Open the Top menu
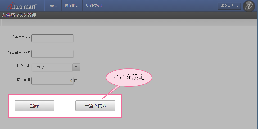The image size is (258, 129). pyautogui.click(x=53, y=6)
